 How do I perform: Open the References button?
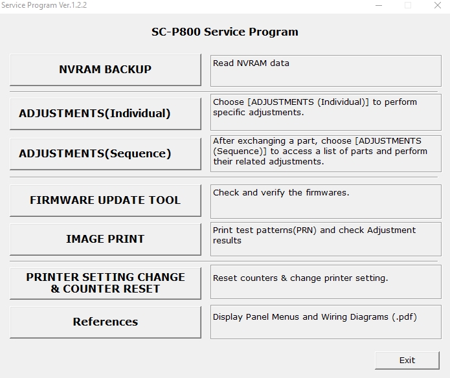[106, 322]
